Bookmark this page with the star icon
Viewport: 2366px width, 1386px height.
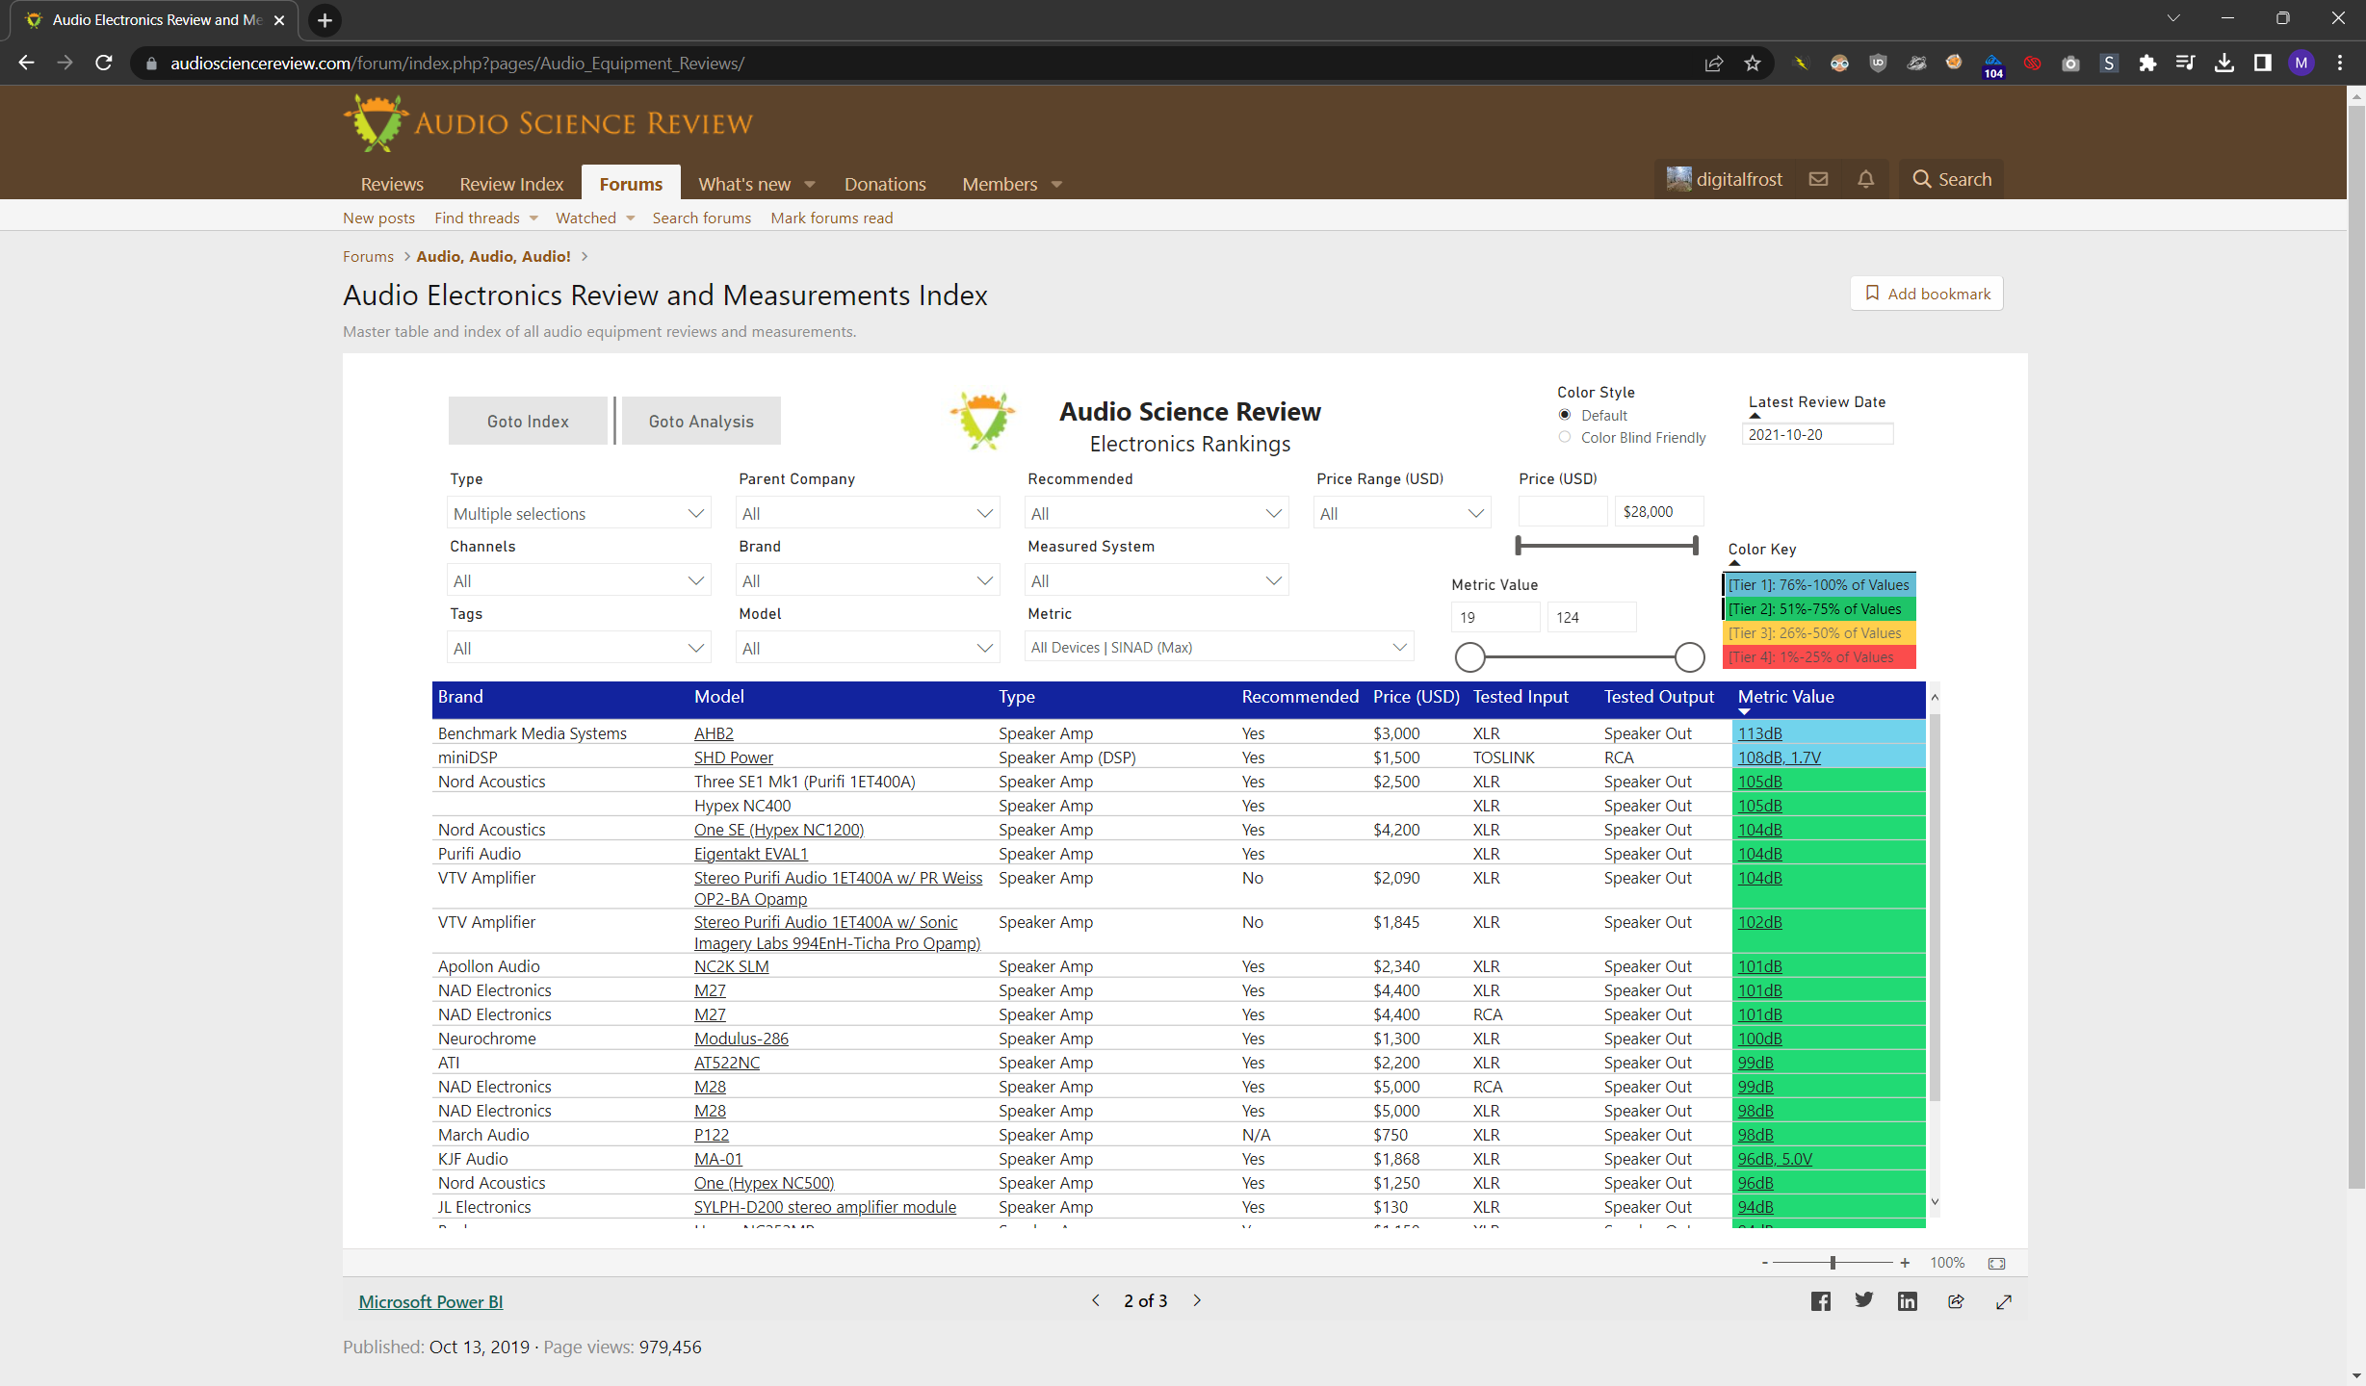pyautogui.click(x=1753, y=64)
